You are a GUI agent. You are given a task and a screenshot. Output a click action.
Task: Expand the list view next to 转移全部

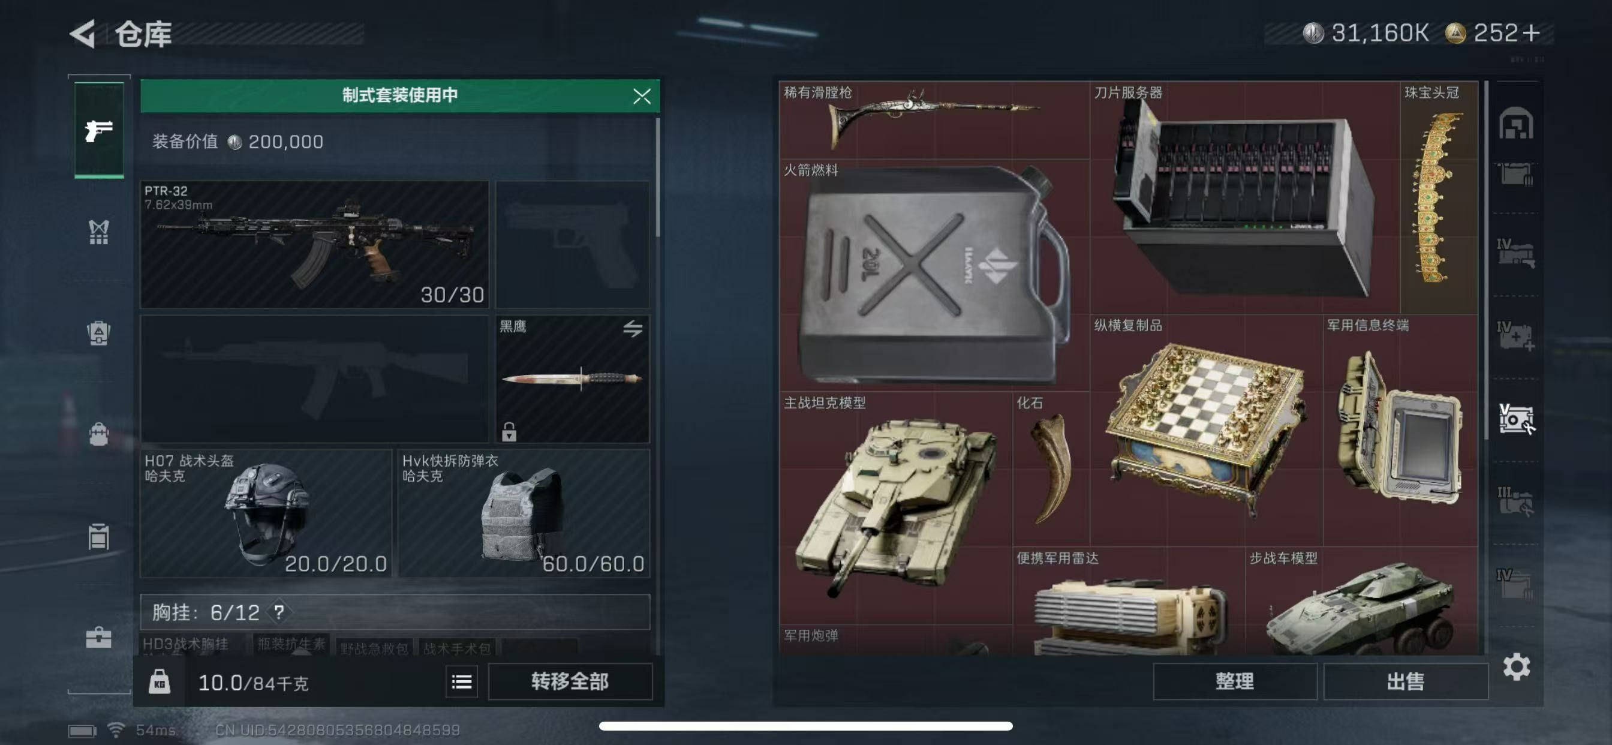click(462, 681)
